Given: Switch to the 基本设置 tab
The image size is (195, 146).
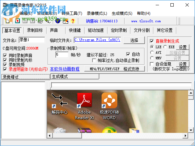Looking at the screenshot, I should [x=12, y=31].
